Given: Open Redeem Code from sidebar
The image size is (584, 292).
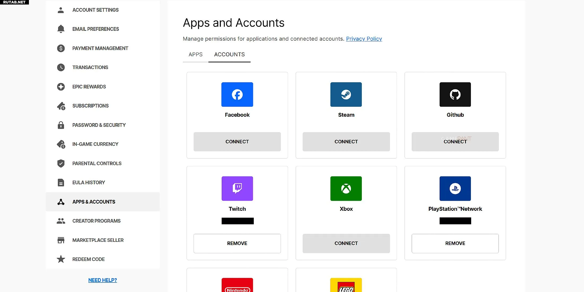Looking at the screenshot, I should [x=88, y=259].
